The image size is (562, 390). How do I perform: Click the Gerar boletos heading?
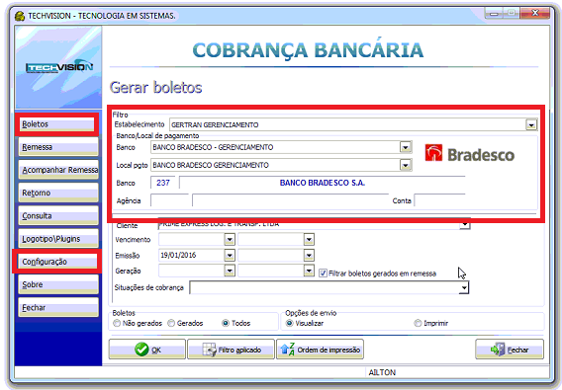coord(156,87)
